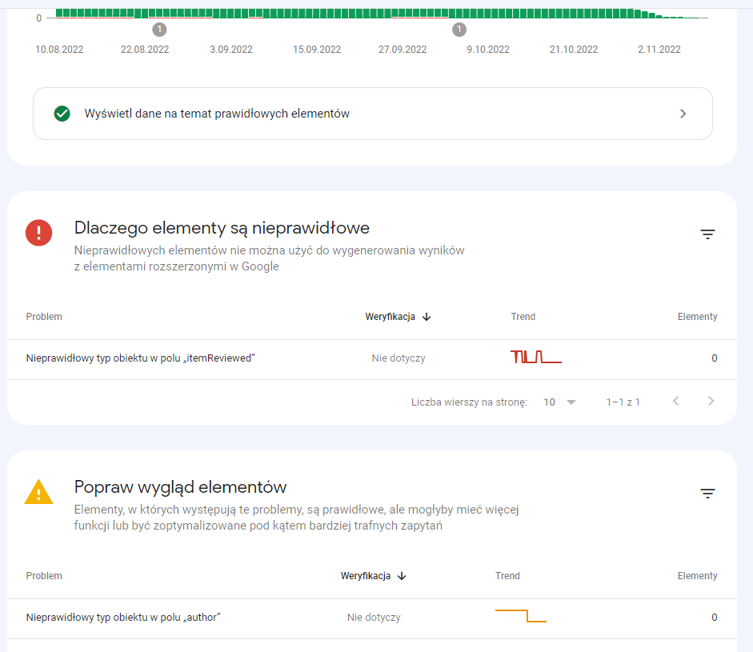Click the yellow warning triangle icon
The image size is (753, 652).
[39, 492]
